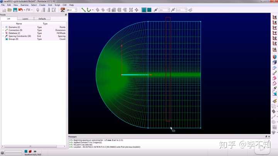Select the green curve draw tool

89,10
